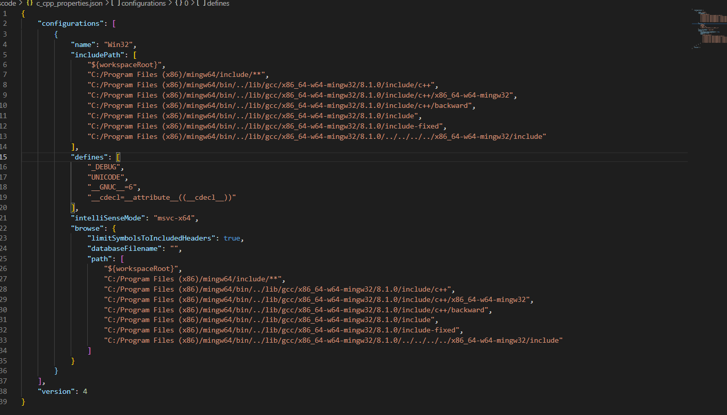Click highlighted opening bracket after "defines"
This screenshot has height=415, width=727.
coord(118,156)
